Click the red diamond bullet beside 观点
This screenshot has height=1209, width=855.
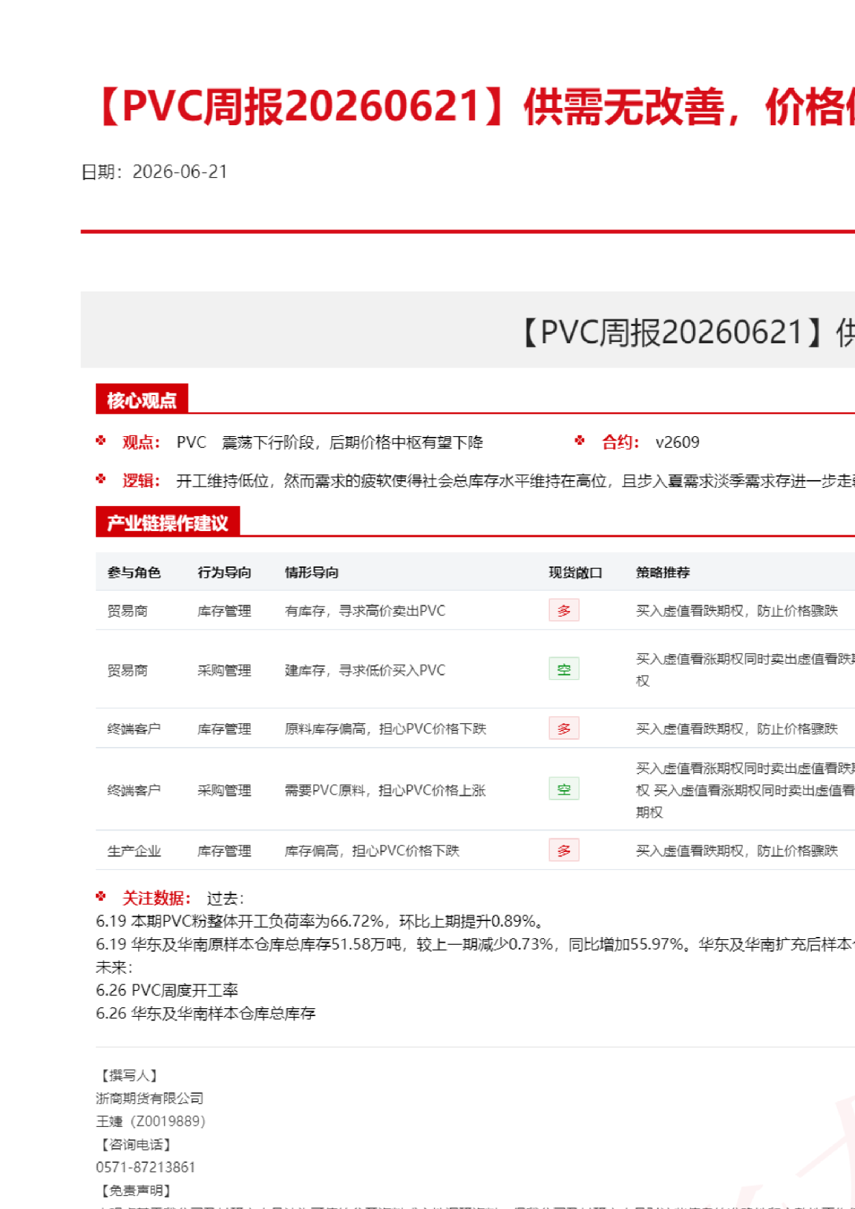point(101,440)
